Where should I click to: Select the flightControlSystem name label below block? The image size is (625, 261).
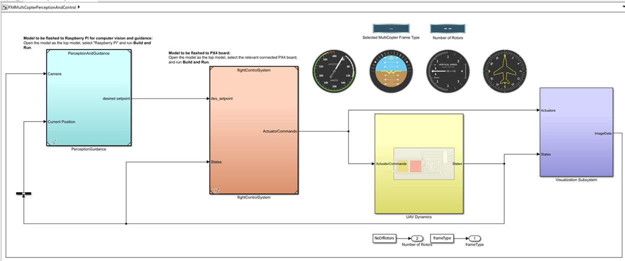tap(253, 198)
